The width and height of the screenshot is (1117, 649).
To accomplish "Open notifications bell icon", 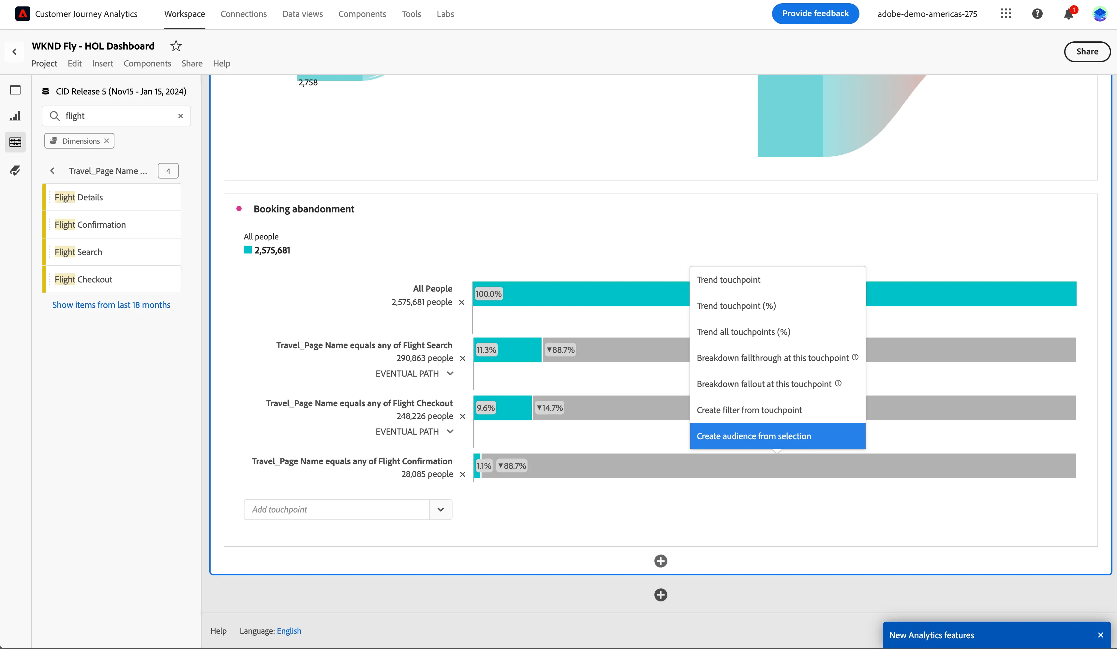I will 1069,14.
